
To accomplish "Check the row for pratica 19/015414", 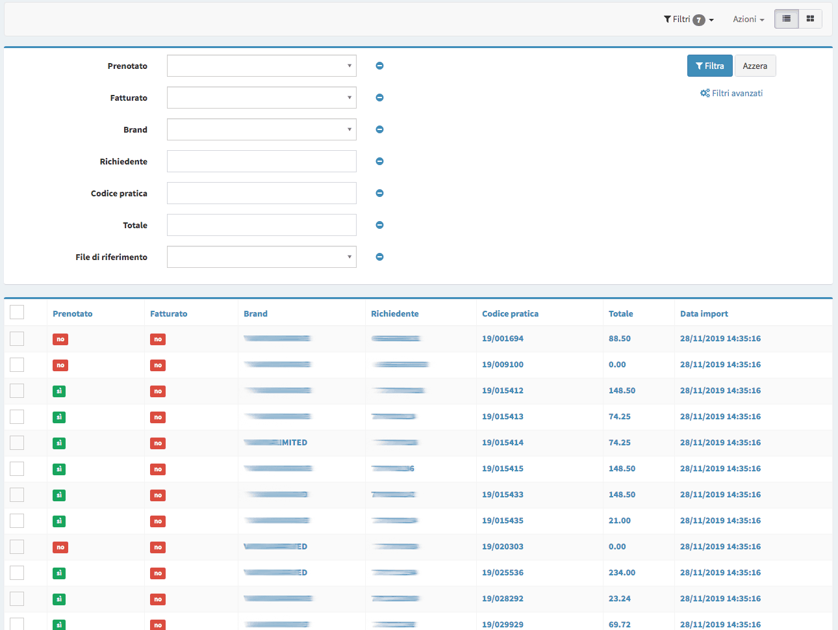I will pos(17,443).
